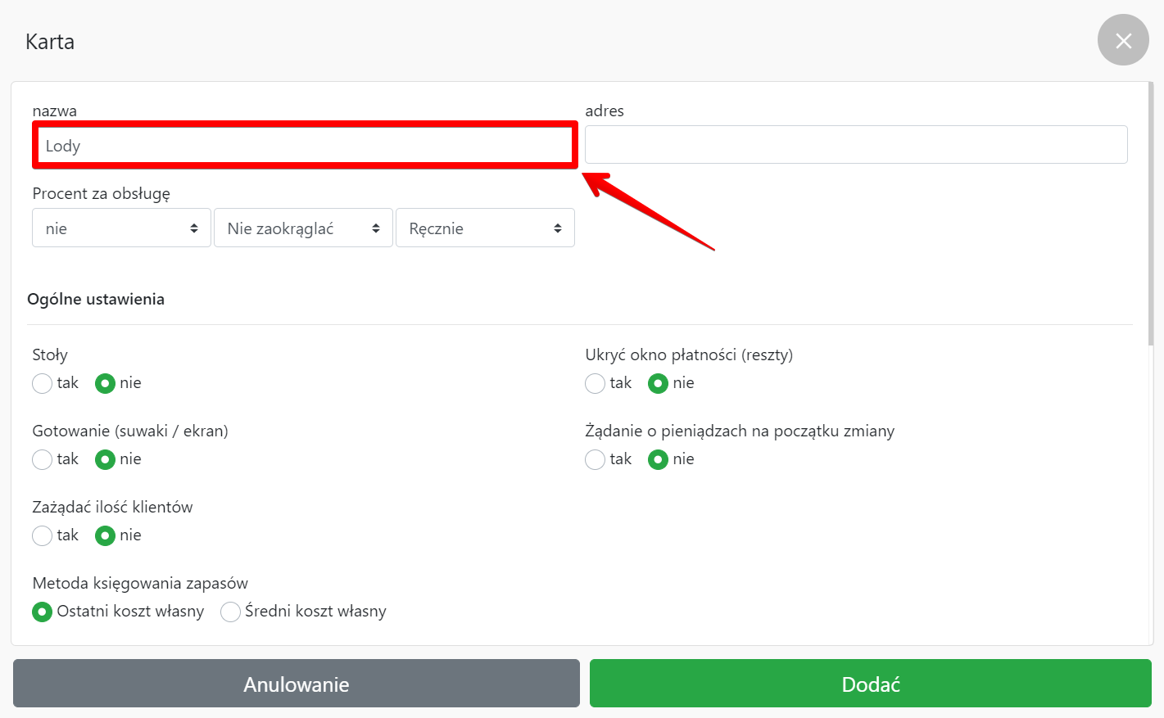
Task: Choose 'nie' for Gotowanie (suwaki / ekran)
Action: 106,459
